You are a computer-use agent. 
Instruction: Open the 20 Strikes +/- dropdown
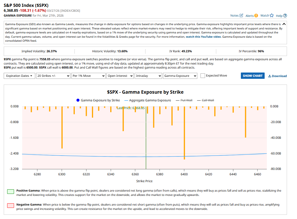tap(54, 76)
